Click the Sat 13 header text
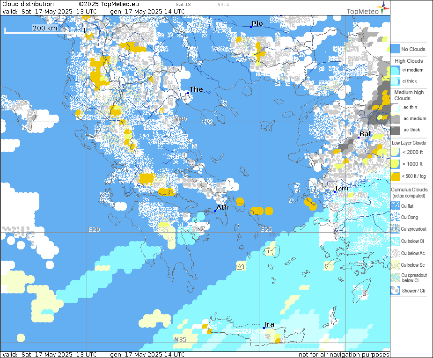Viewport: 433px width, 358px height. [x=183, y=4]
